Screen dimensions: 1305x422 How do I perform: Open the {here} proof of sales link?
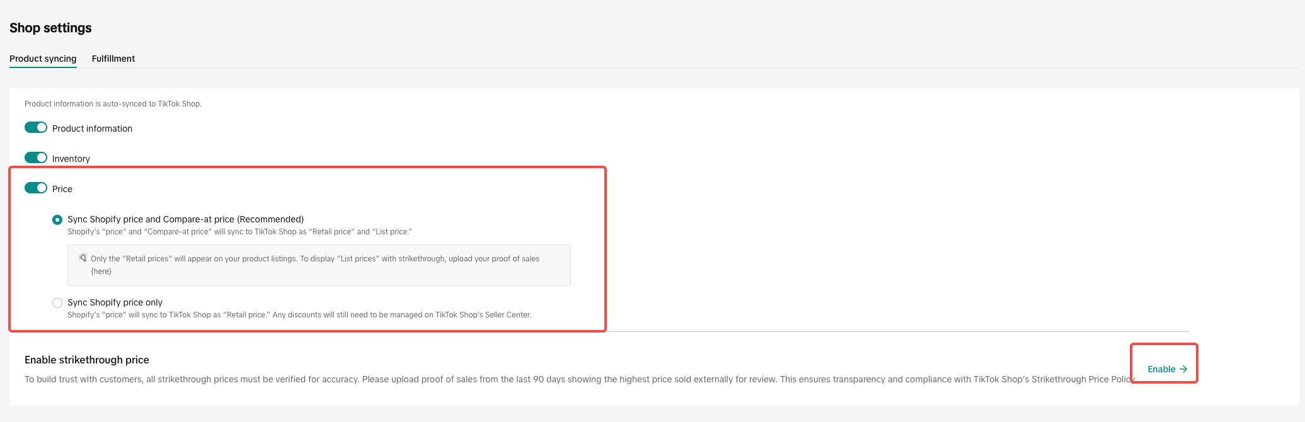pos(101,271)
